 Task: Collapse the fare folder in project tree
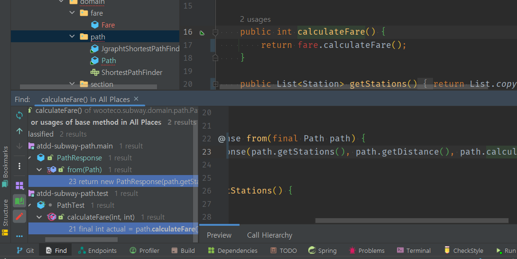pos(72,13)
